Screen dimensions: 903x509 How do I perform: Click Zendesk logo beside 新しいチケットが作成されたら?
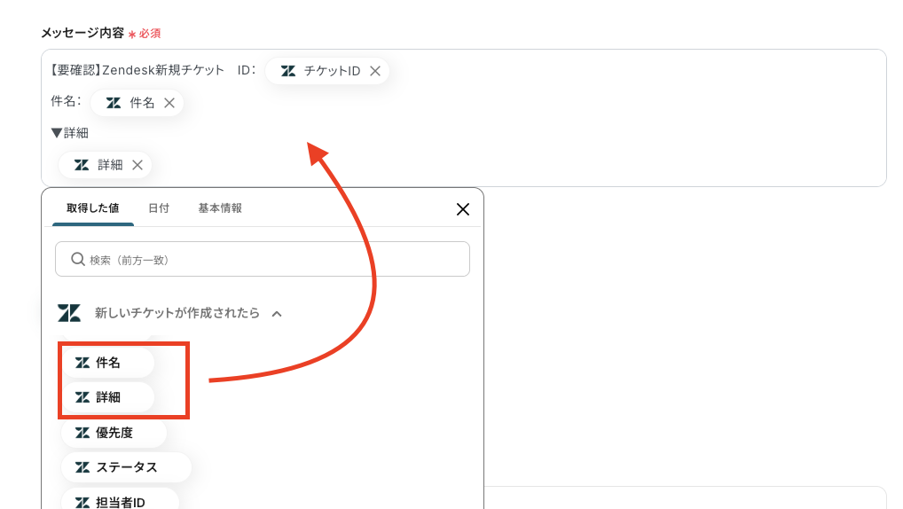coord(69,313)
